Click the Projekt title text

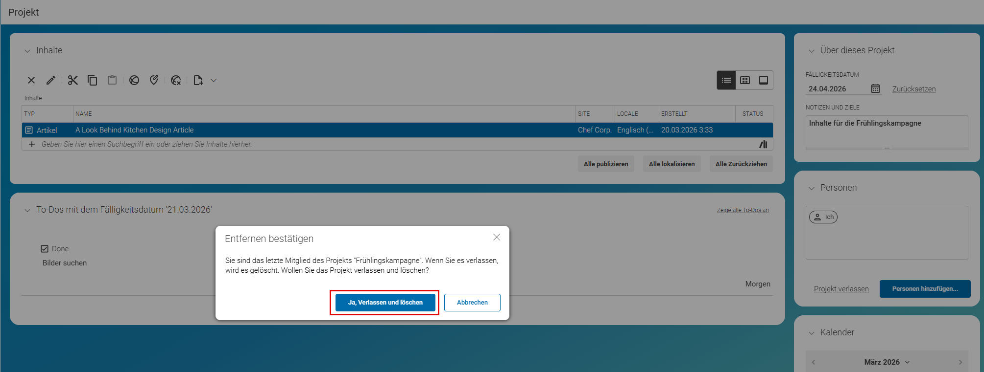(24, 12)
